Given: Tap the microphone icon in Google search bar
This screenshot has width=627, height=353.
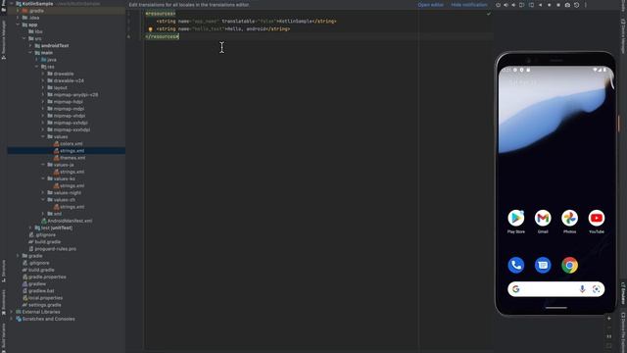Looking at the screenshot, I should (582, 289).
